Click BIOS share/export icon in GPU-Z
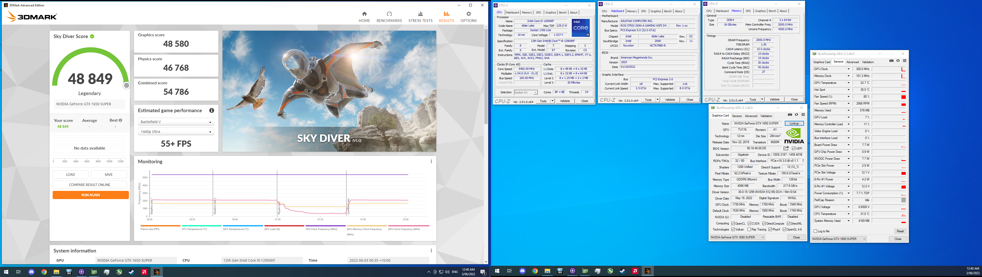This screenshot has height=277, width=982. [786, 148]
